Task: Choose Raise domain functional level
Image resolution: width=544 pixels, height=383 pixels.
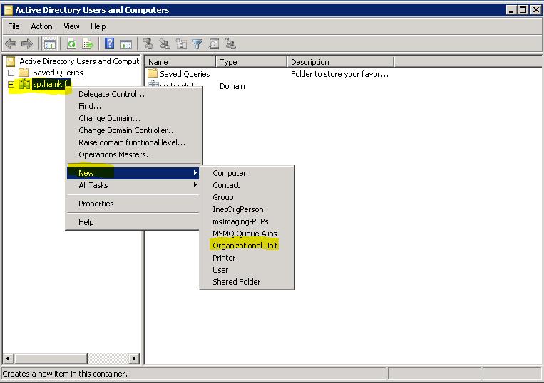Action: [x=134, y=142]
